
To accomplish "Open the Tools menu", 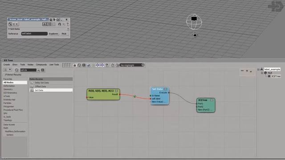I will pos(23,64).
